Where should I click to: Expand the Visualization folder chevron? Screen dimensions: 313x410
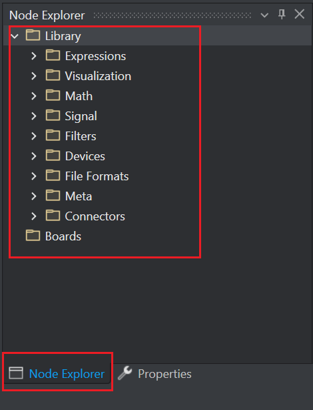(x=34, y=76)
